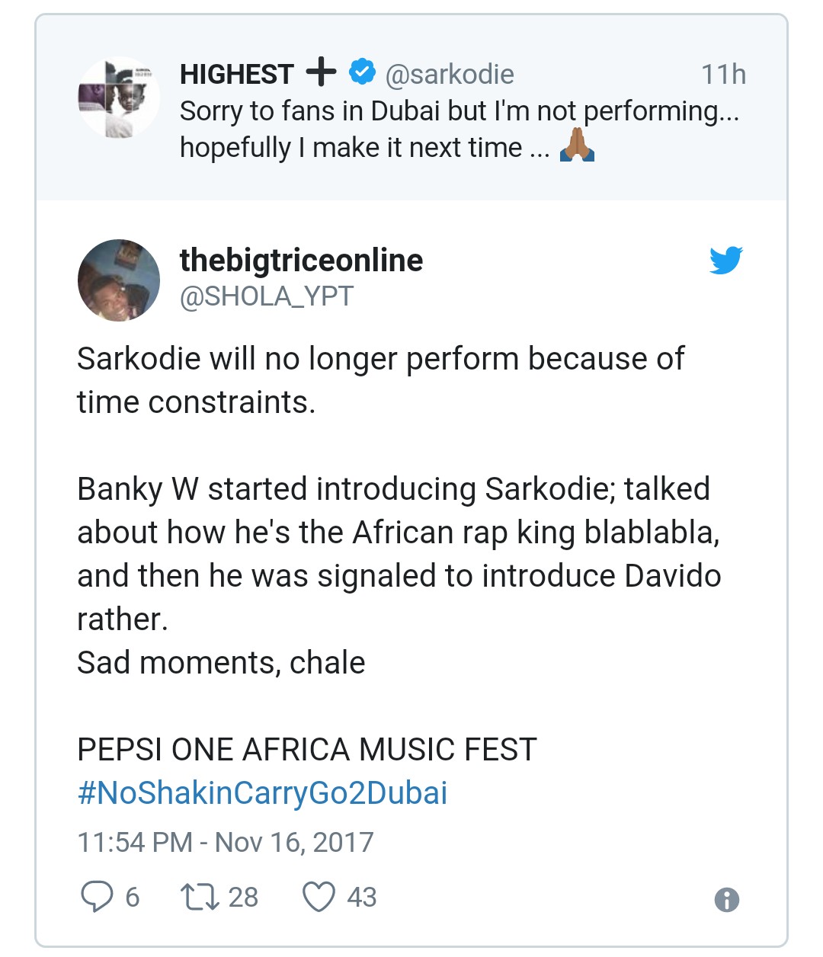Retweet using the retweet arrows icon

click(200, 897)
